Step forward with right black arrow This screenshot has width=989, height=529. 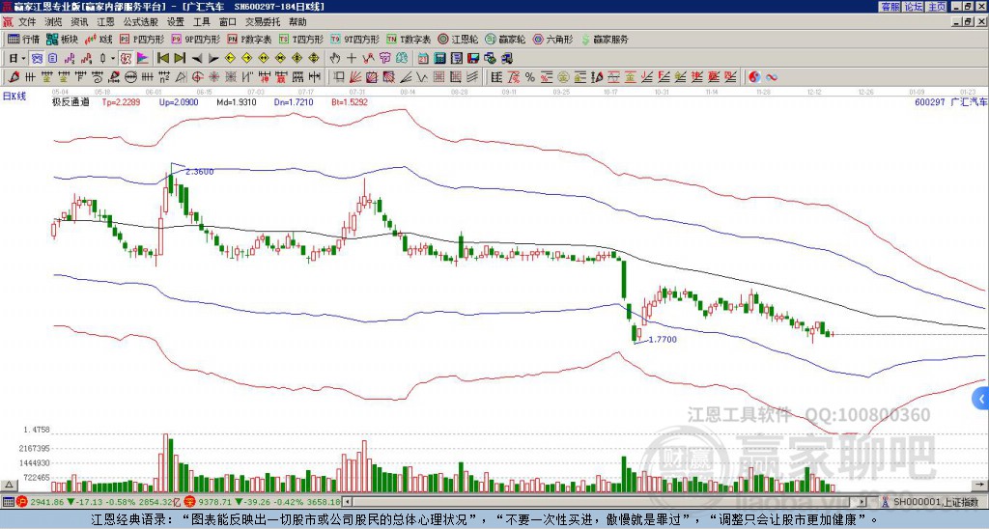coord(213,59)
